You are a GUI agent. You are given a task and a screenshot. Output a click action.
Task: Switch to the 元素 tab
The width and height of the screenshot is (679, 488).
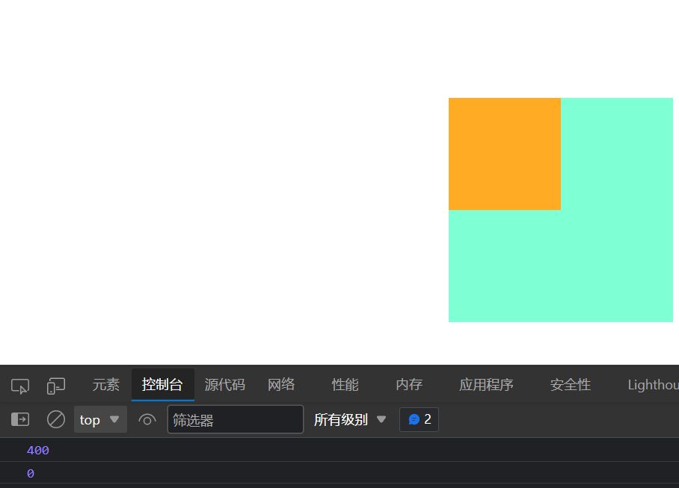pos(105,385)
